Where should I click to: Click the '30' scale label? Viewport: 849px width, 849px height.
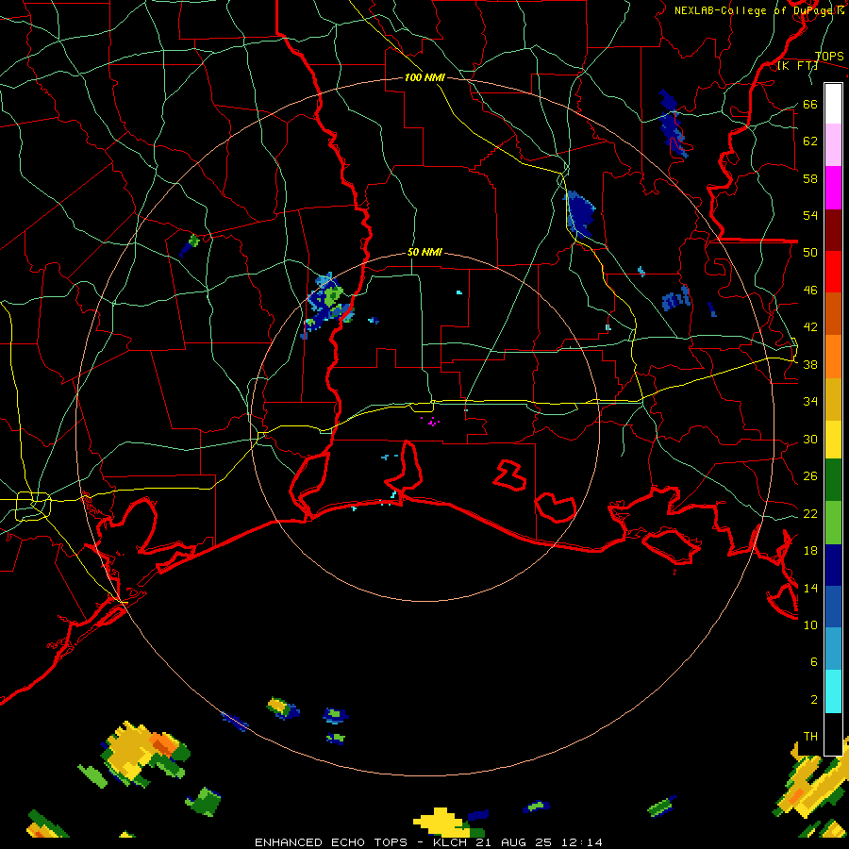(x=810, y=439)
